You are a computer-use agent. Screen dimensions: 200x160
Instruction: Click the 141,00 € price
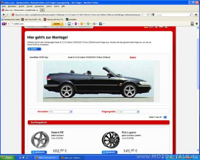pyautogui.click(x=130, y=151)
